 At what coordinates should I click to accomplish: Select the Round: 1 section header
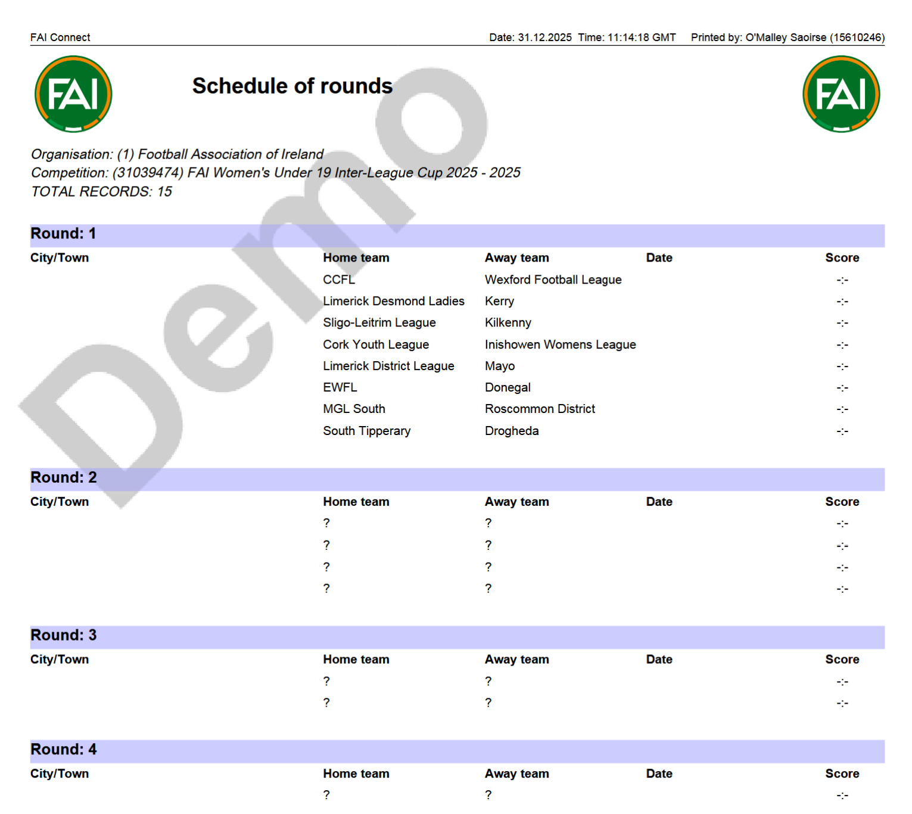[63, 234]
